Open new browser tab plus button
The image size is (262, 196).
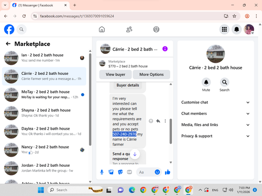click(x=74, y=5)
